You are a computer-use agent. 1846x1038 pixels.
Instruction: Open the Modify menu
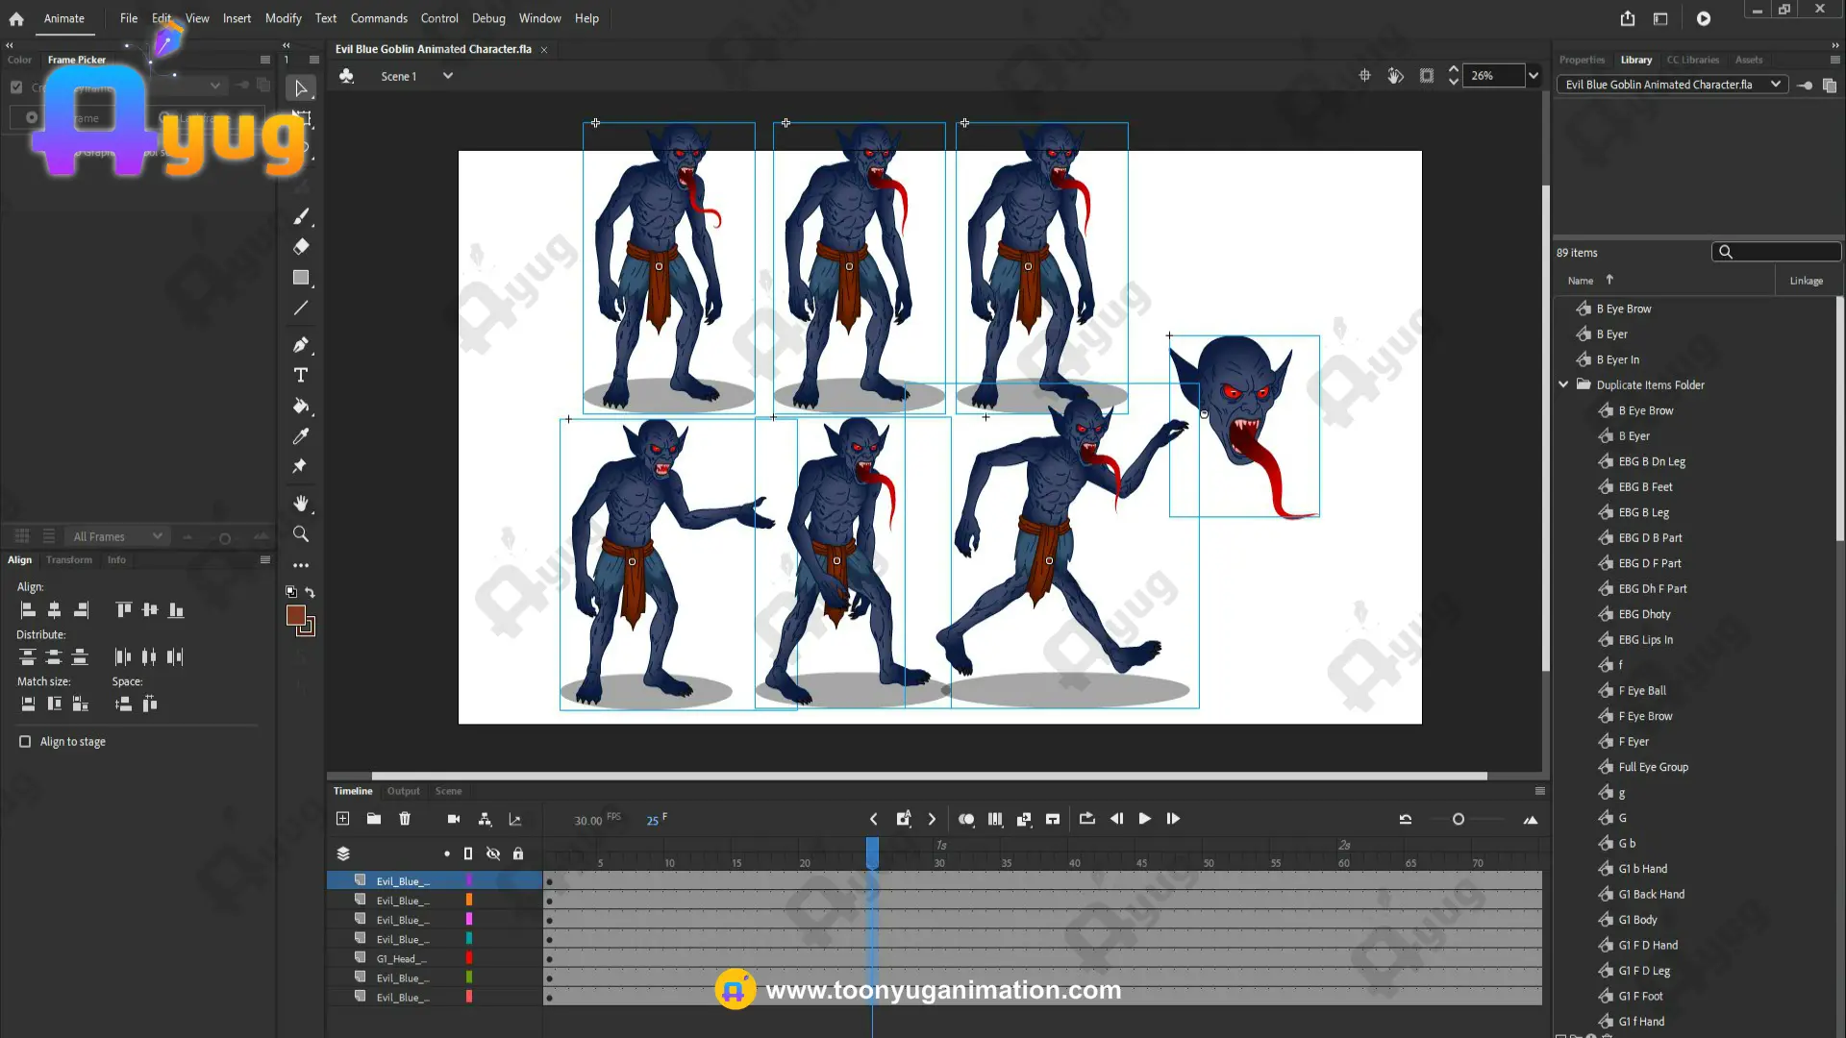(283, 18)
